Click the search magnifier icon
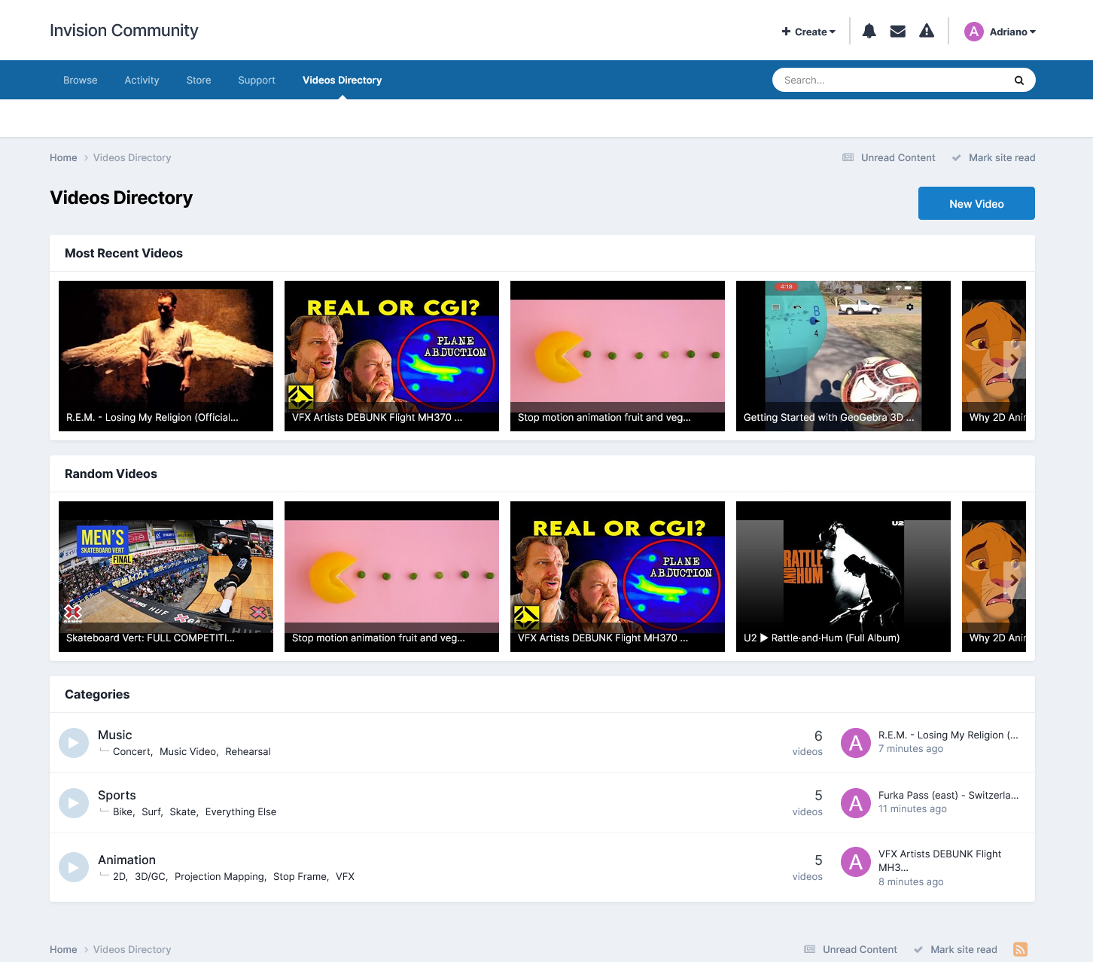Image resolution: width=1093 pixels, height=962 pixels. (1018, 80)
